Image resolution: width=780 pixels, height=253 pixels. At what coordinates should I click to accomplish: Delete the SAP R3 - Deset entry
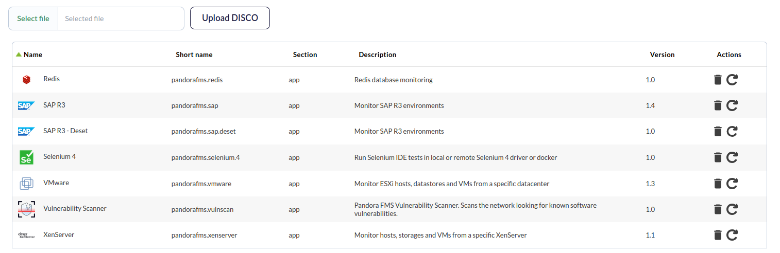pyautogui.click(x=718, y=131)
